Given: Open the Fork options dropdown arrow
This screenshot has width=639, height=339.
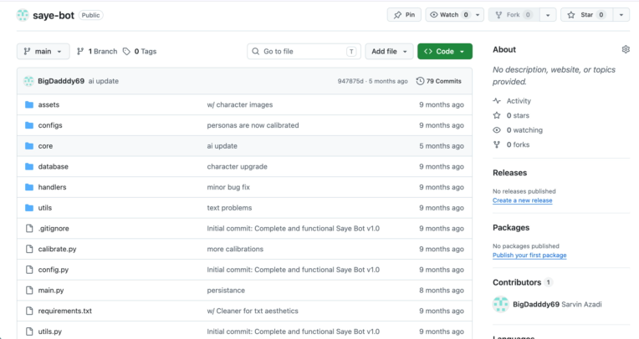Looking at the screenshot, I should 548,15.
